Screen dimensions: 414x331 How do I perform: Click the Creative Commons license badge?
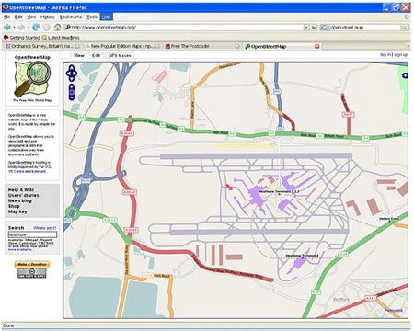coord(32,273)
